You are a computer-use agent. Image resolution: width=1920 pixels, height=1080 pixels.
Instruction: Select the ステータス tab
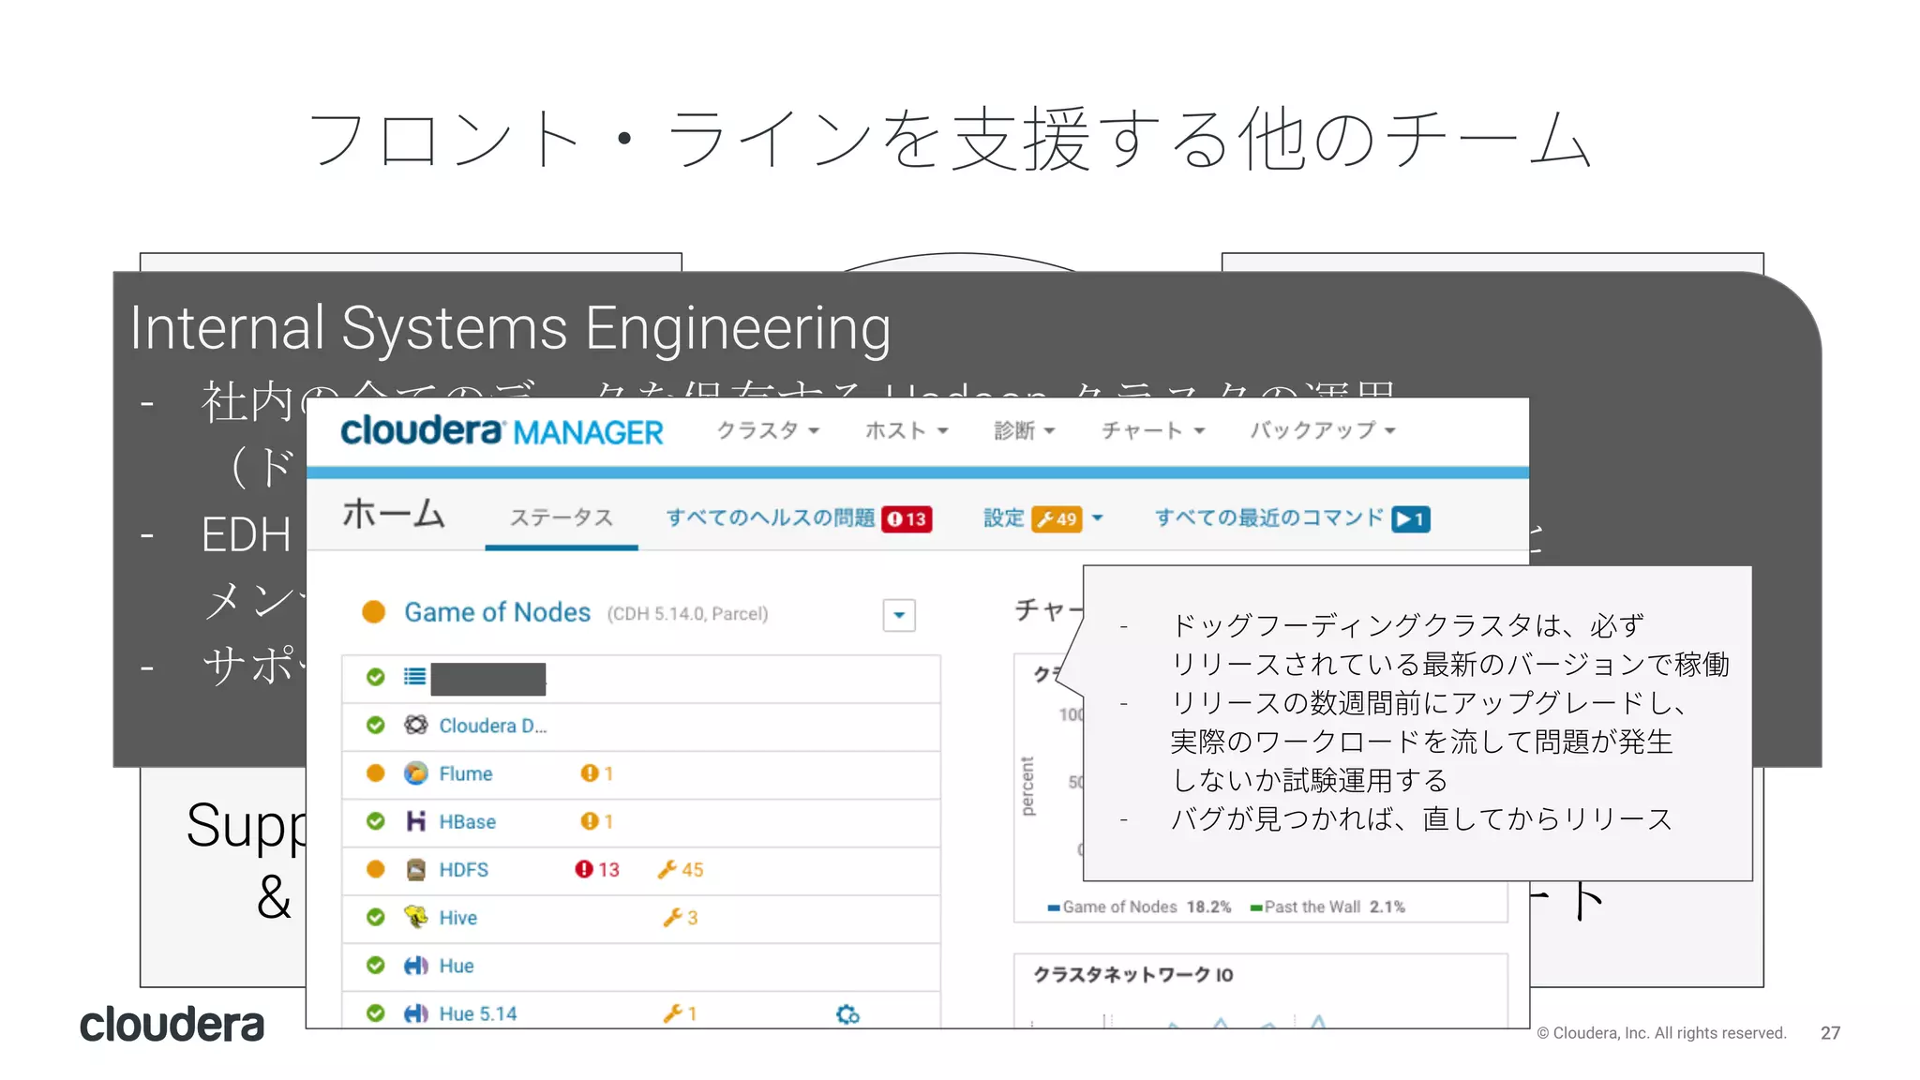click(x=562, y=517)
